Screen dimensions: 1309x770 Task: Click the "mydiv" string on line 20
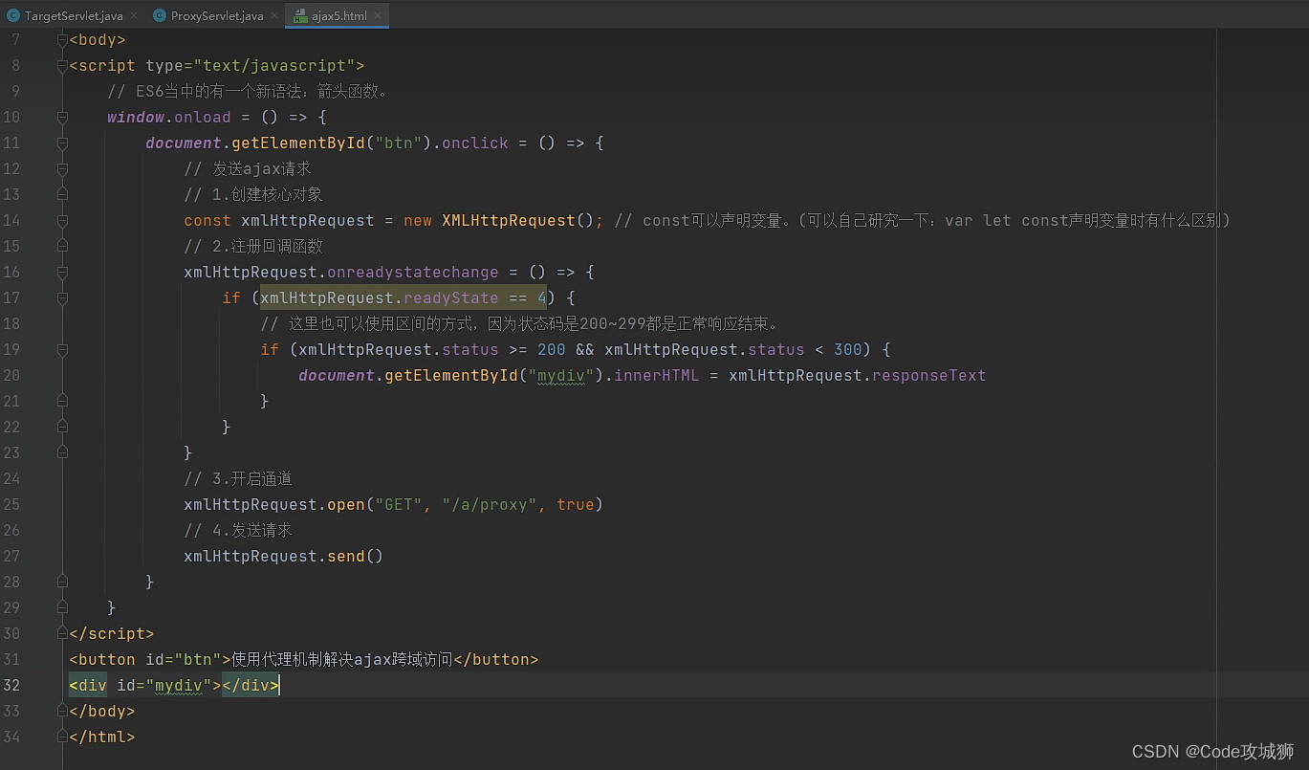(x=561, y=376)
